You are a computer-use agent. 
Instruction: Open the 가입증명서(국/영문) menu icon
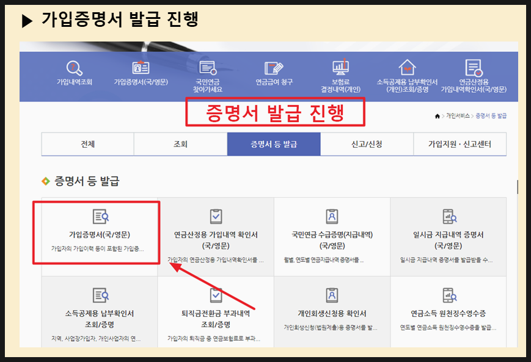pos(141,68)
